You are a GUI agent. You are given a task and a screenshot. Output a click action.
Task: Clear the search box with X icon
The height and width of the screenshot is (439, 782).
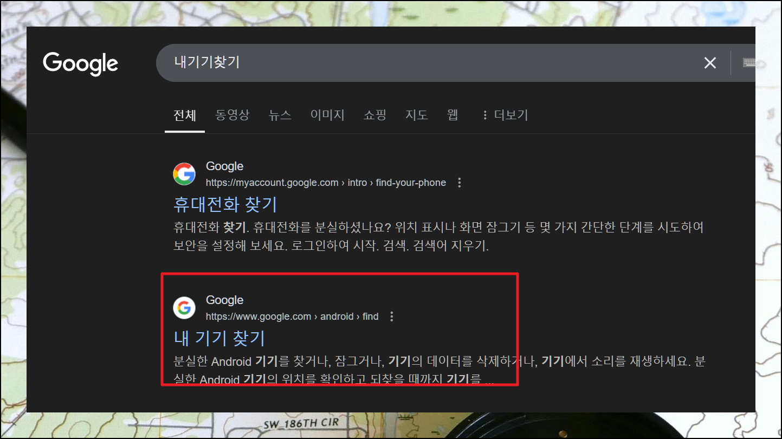click(710, 63)
